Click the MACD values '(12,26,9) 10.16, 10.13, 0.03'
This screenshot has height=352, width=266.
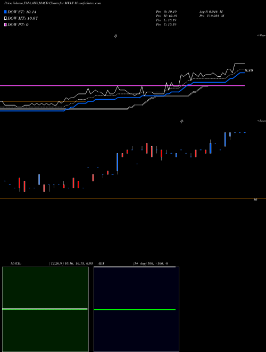71,263
